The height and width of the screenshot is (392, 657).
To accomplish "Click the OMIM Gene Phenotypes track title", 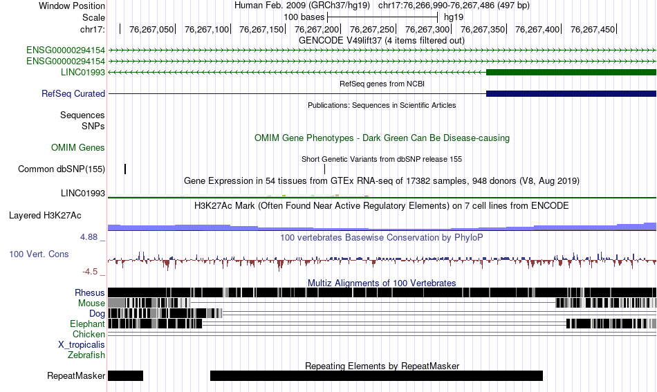I will 382,138.
